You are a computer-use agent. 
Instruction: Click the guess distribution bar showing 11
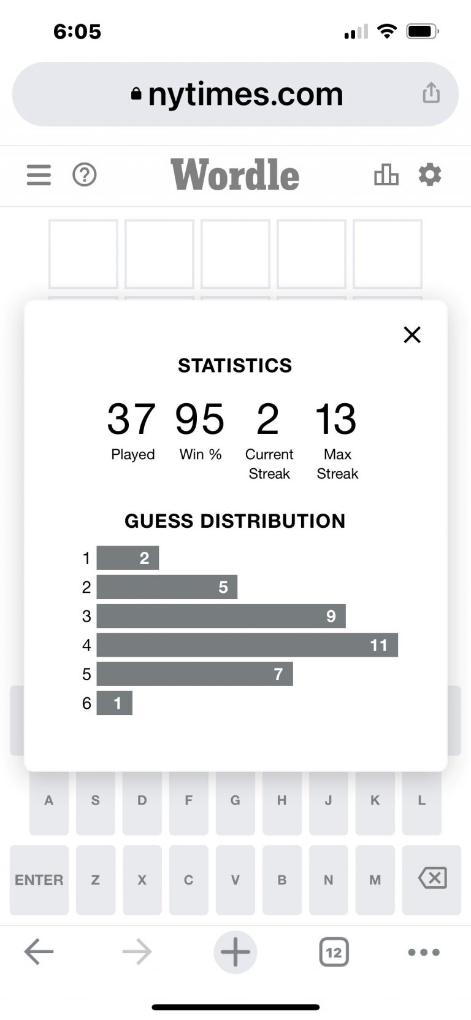tap(247, 645)
